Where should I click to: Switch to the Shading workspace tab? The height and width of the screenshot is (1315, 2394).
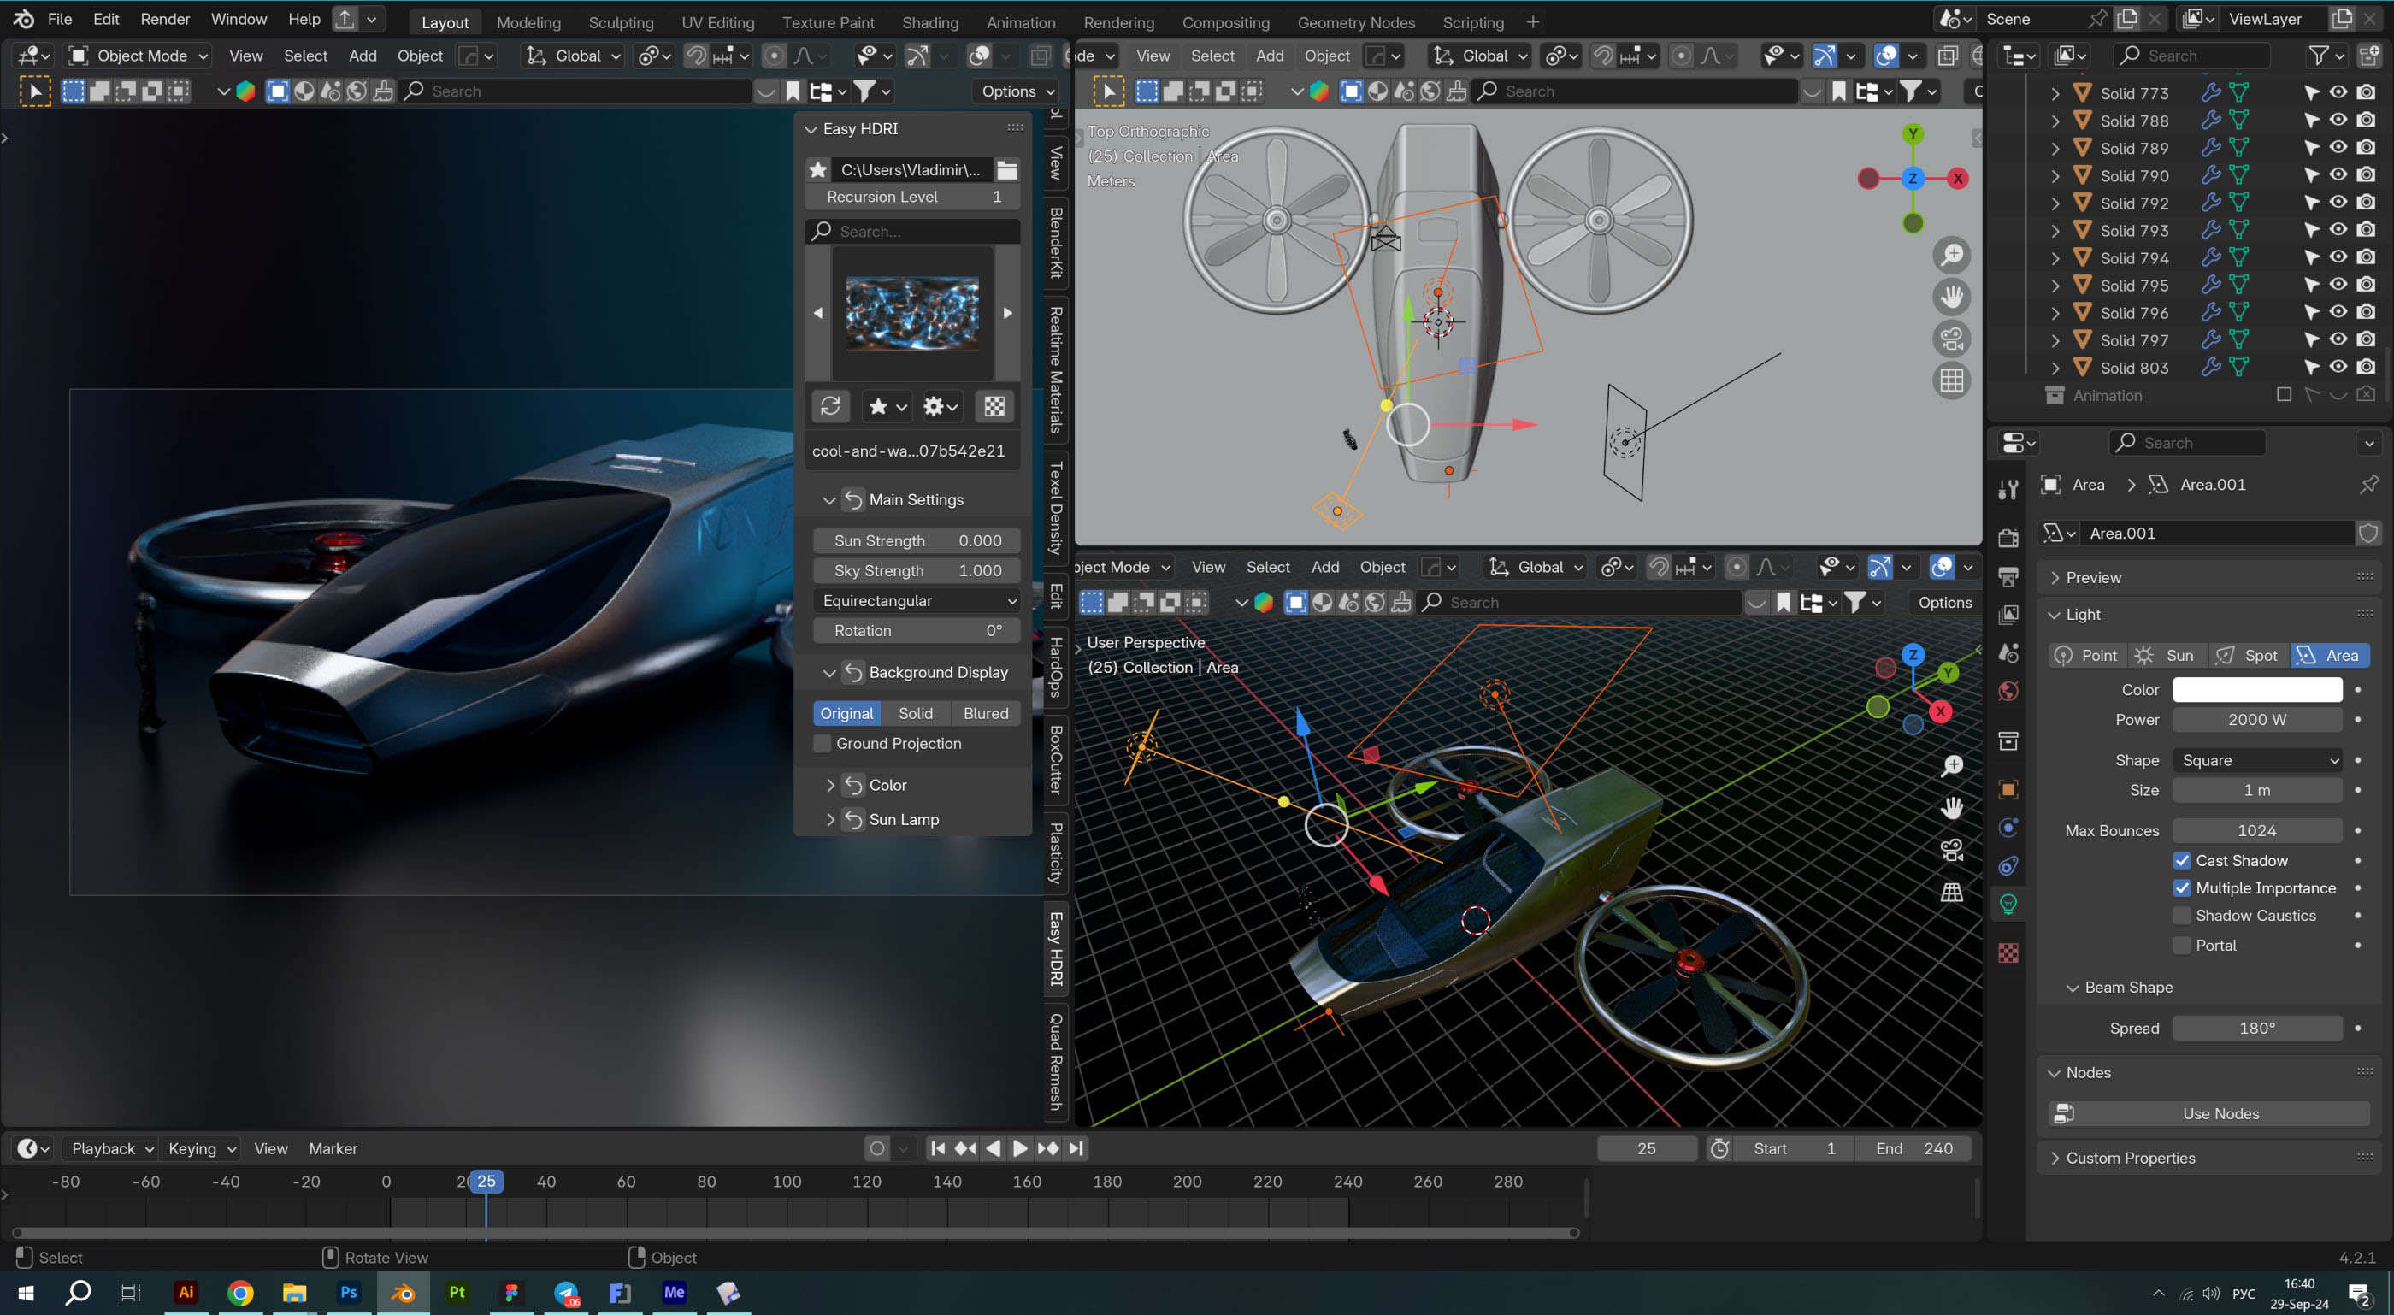[929, 21]
